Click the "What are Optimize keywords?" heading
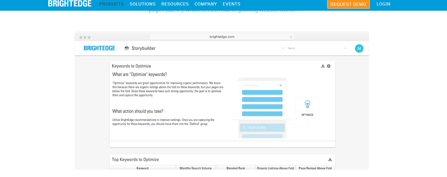The height and width of the screenshot is (177, 447). (139, 74)
